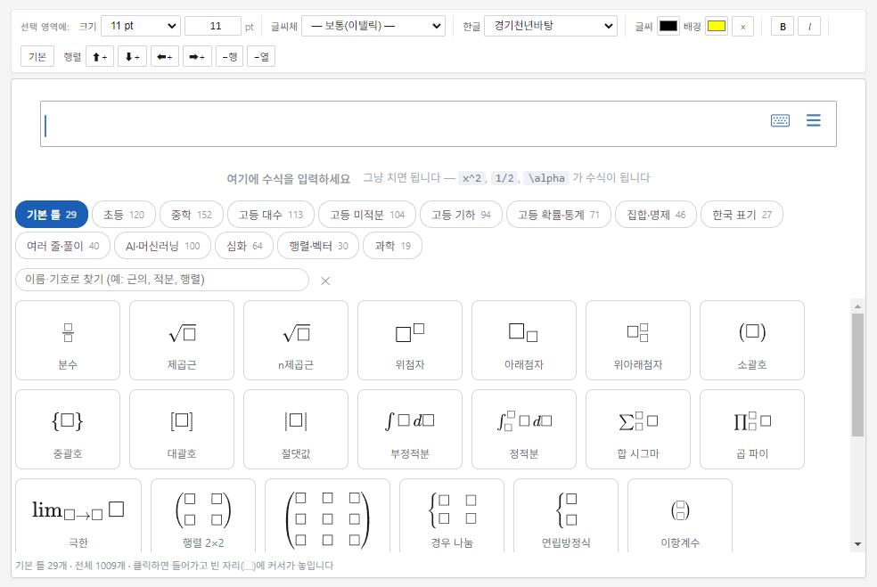This screenshot has height=587, width=877.
Task: Switch to the 과학 19 category
Action: (x=393, y=246)
